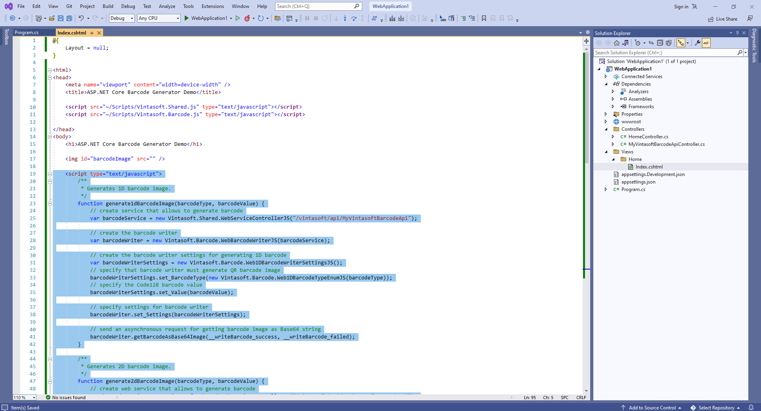Screen dimensions: 761x411
Task: Click the Undo arrow icon
Action: click(x=81, y=18)
